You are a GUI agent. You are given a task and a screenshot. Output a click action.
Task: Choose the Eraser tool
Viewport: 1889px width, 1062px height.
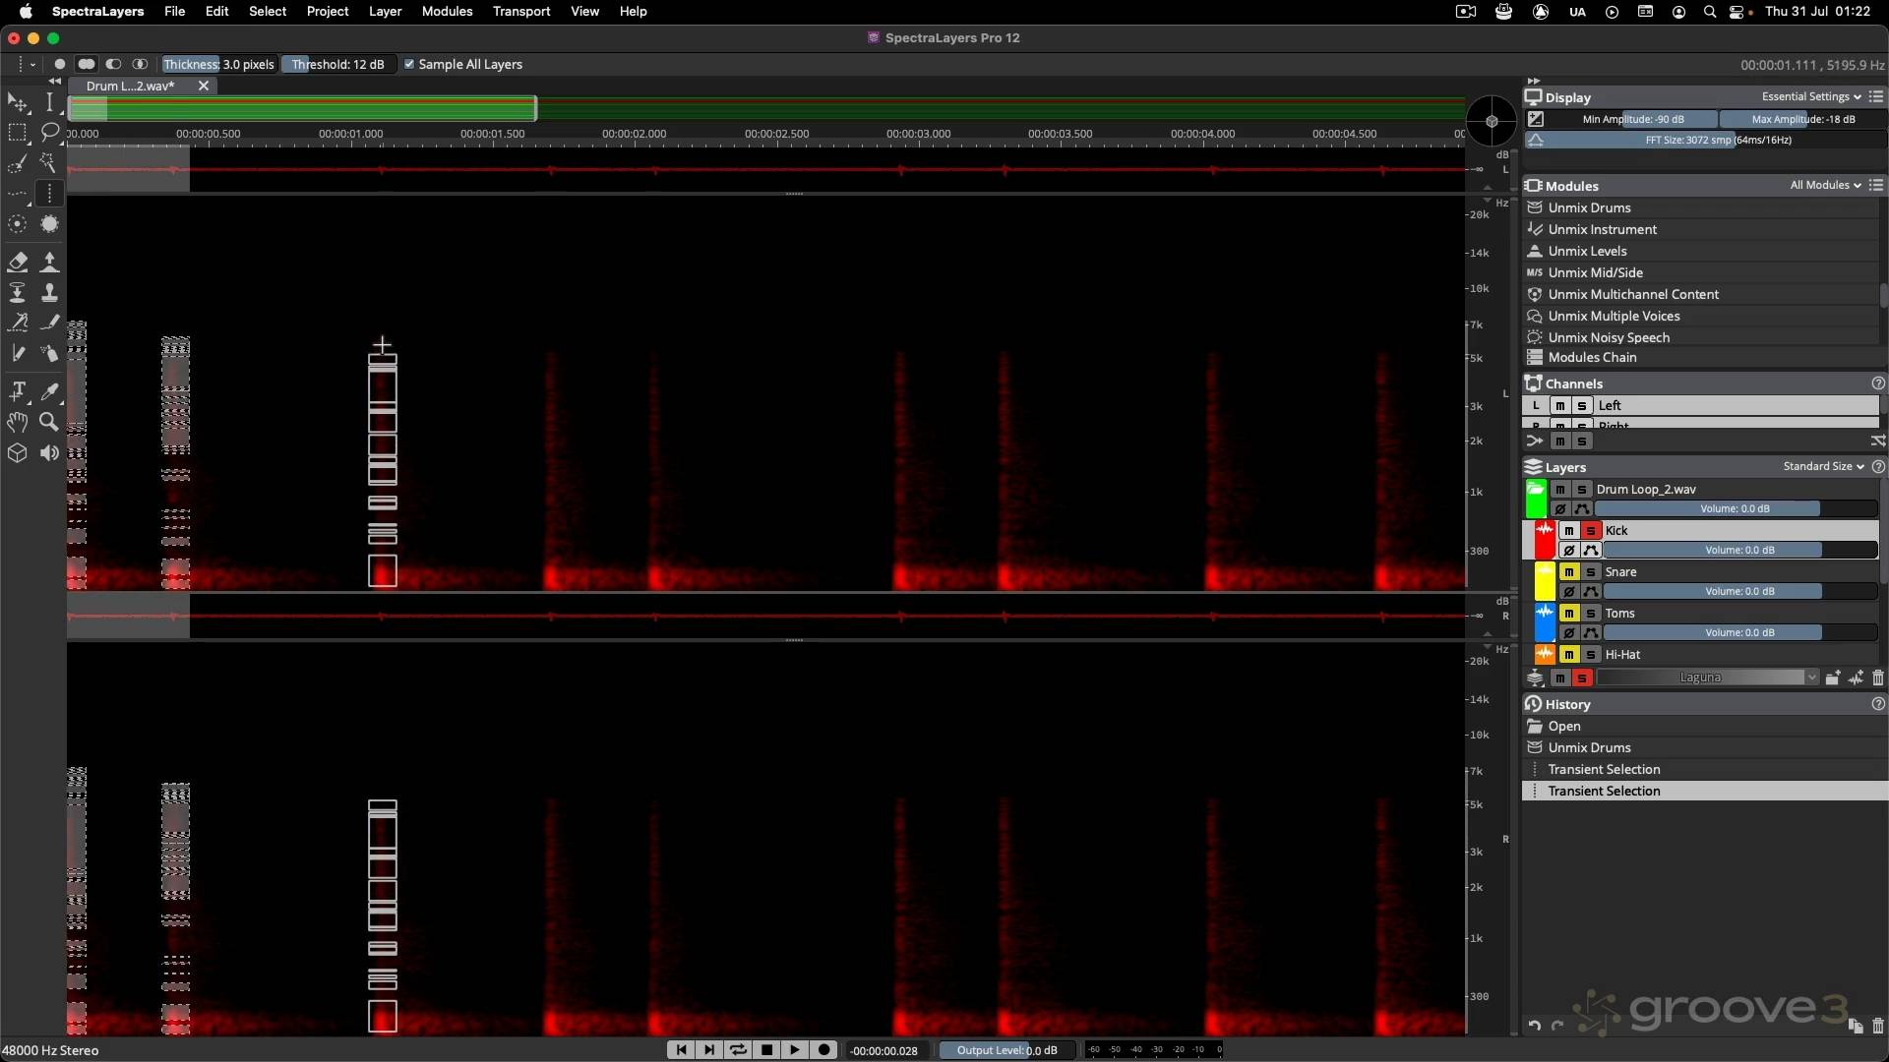click(18, 262)
